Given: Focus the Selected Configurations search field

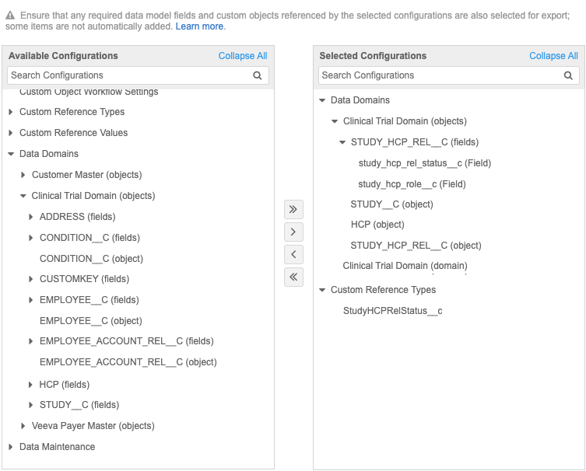Looking at the screenshot, I should 440,75.
